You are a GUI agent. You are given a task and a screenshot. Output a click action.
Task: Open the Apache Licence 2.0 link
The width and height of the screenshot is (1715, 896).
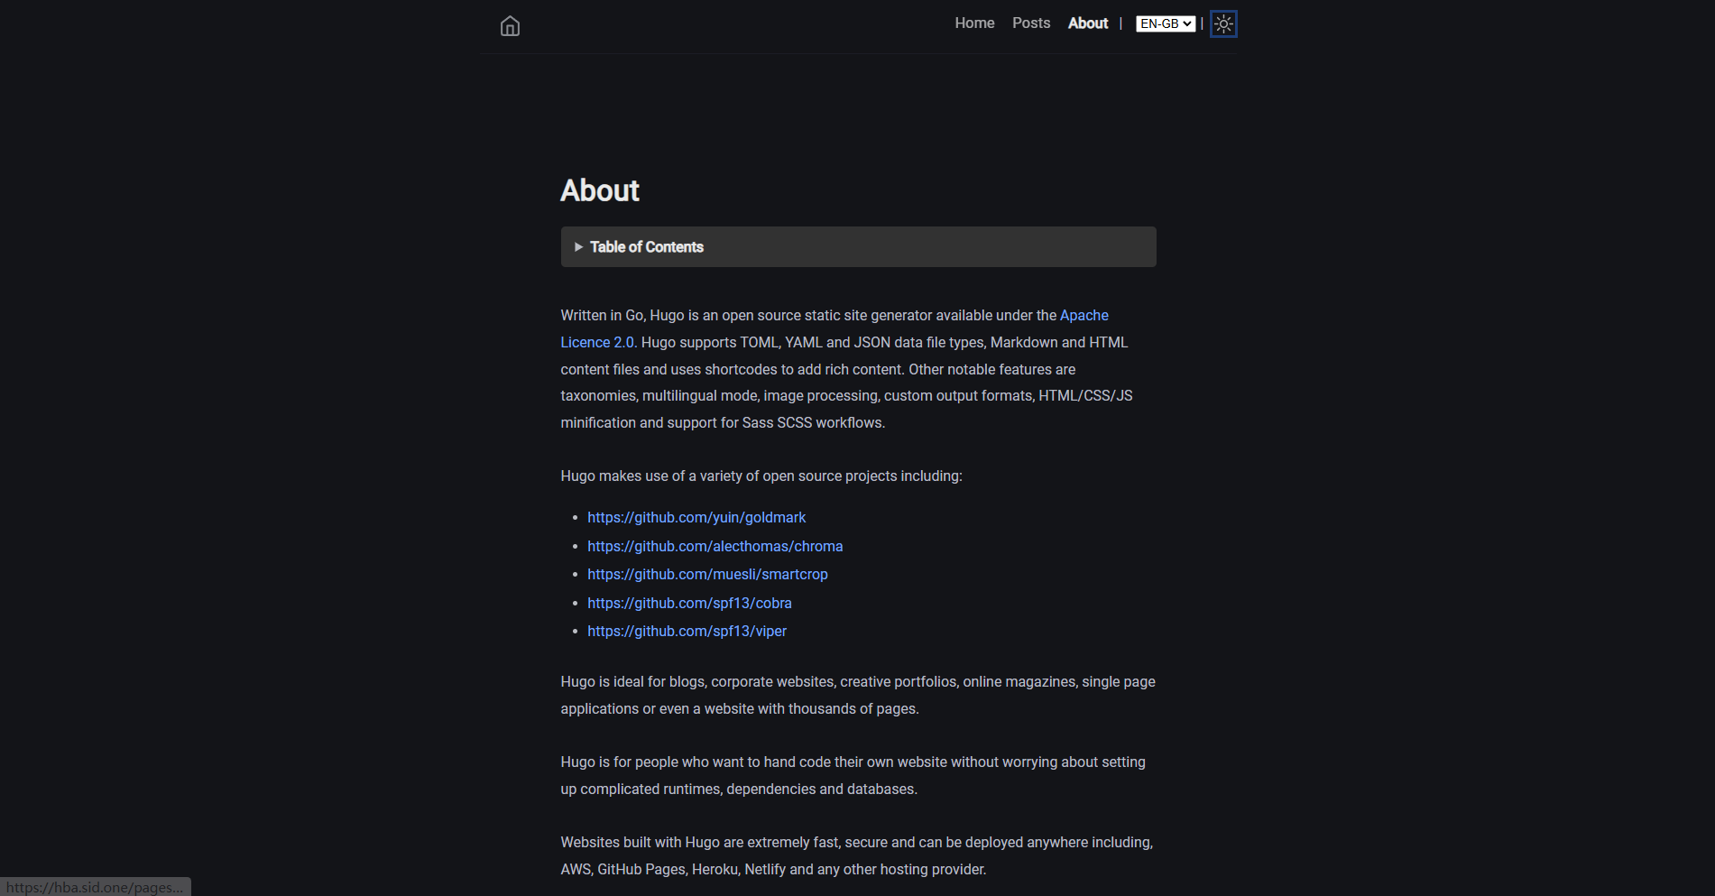pyautogui.click(x=1083, y=316)
